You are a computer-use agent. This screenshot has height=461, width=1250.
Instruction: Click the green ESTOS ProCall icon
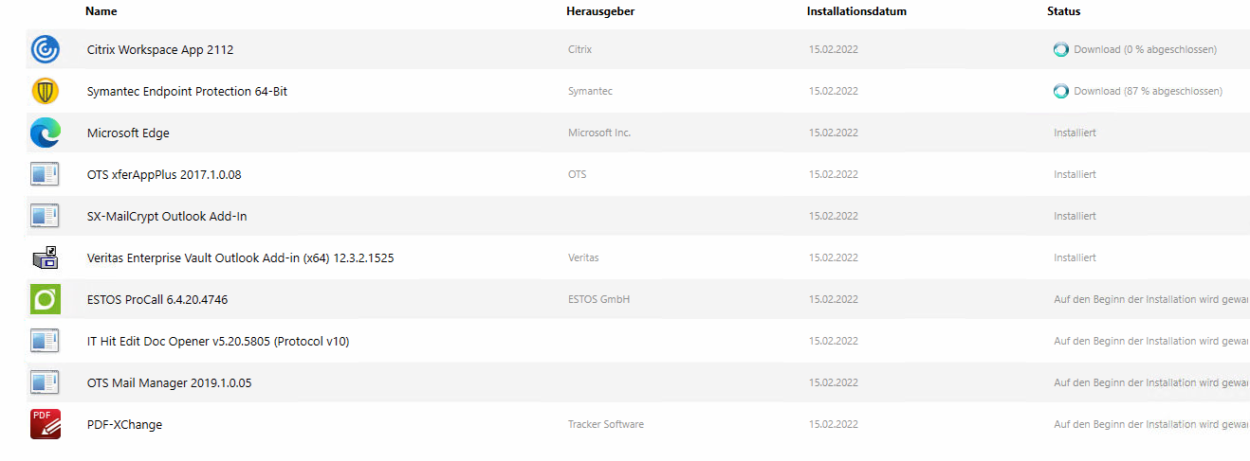click(x=46, y=299)
